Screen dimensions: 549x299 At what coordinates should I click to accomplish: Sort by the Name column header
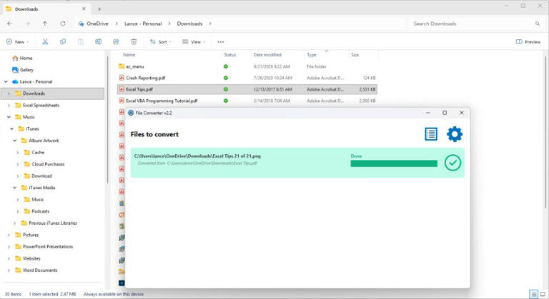pos(129,55)
